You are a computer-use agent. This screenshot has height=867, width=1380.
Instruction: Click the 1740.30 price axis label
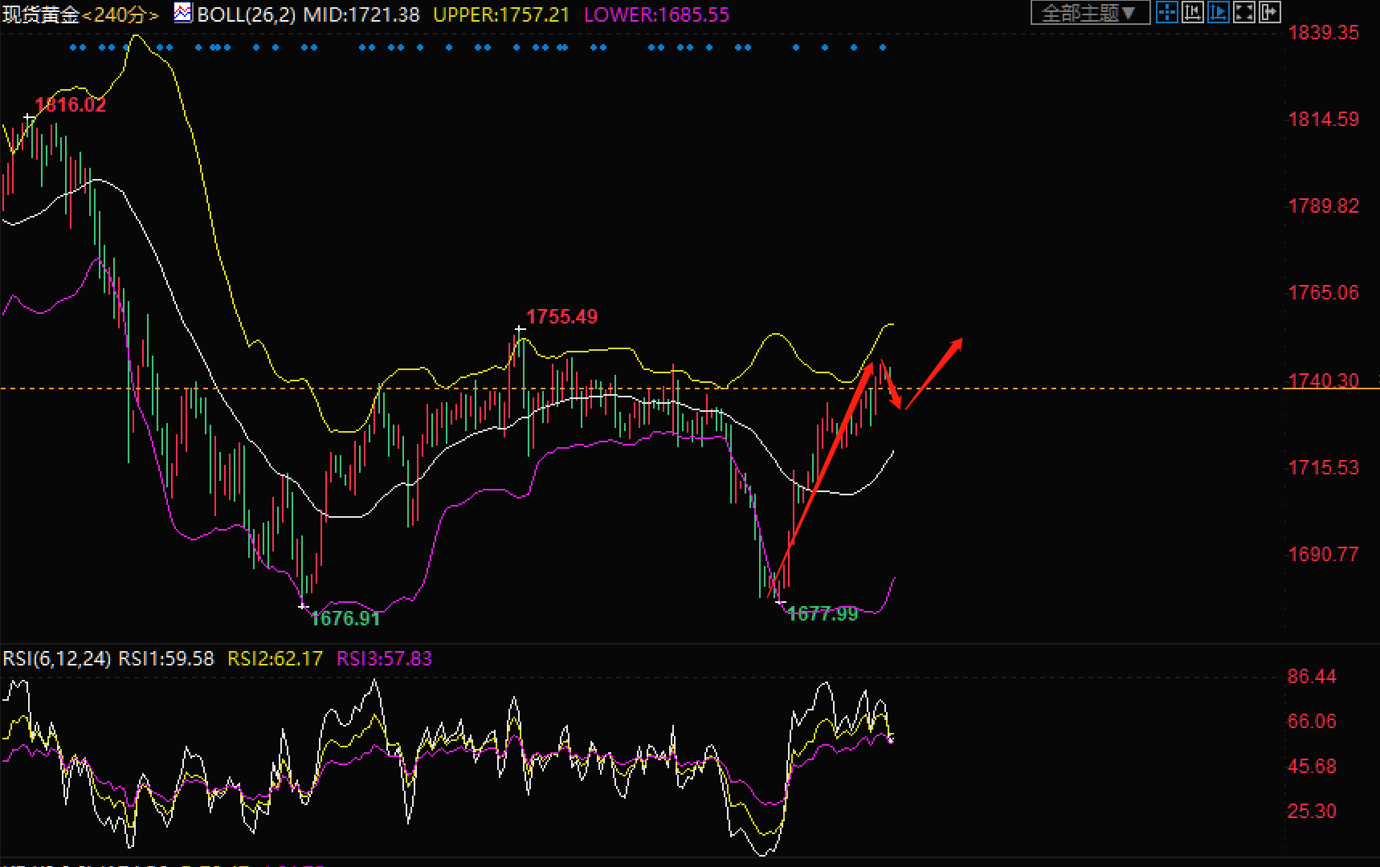(1323, 381)
